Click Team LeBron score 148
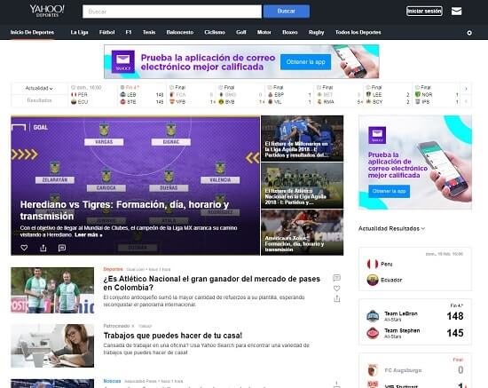 point(455,316)
